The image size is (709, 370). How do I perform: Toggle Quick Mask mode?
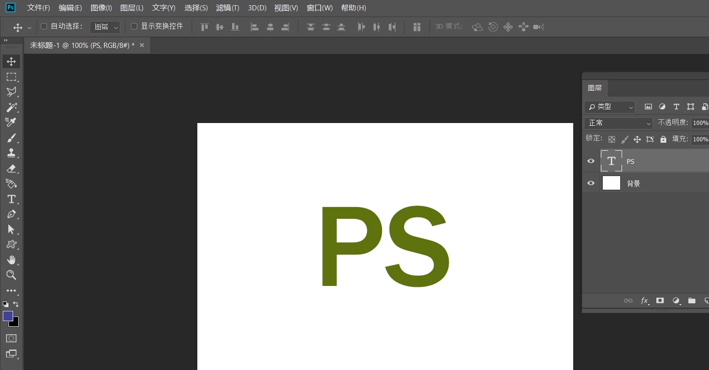[x=11, y=338]
